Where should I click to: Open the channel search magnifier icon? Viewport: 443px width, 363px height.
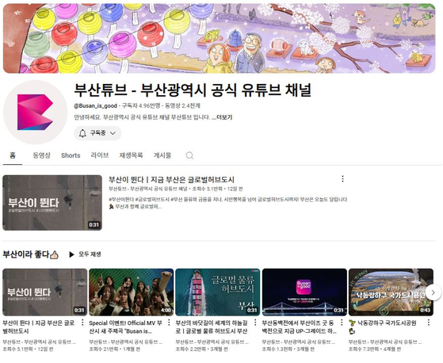189,155
